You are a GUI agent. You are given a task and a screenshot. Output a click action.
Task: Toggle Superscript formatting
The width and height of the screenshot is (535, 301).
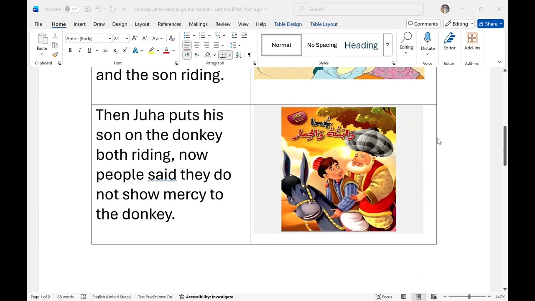(x=125, y=51)
